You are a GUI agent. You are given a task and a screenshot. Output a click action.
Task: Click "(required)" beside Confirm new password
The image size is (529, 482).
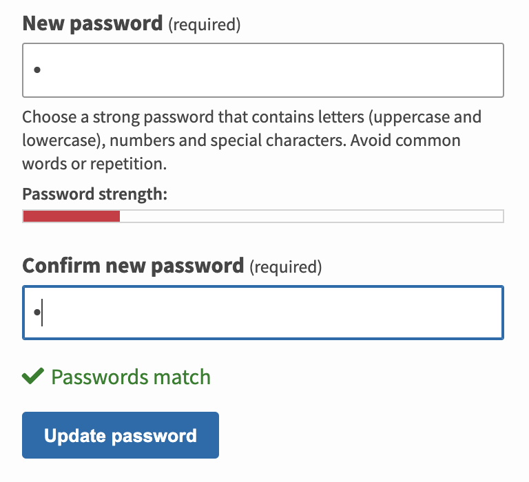pos(285,266)
